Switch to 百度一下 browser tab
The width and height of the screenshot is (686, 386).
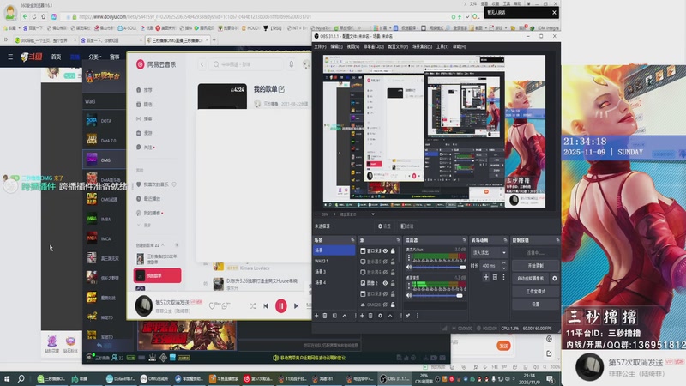(x=111, y=40)
